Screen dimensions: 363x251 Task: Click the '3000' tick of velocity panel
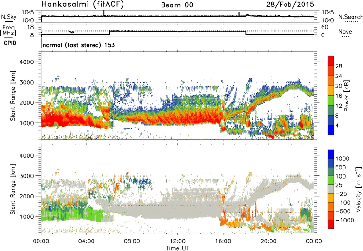26,176
